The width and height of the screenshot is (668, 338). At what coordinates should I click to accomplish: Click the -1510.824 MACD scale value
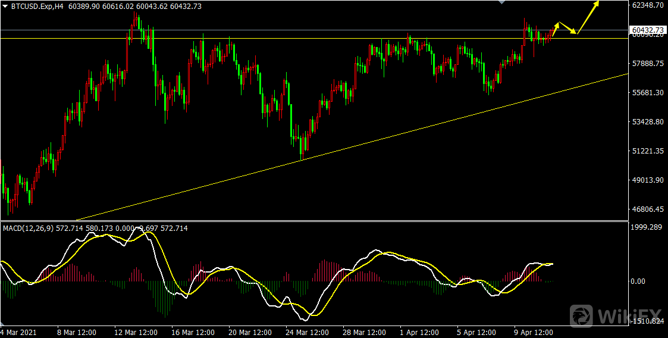tap(648, 321)
